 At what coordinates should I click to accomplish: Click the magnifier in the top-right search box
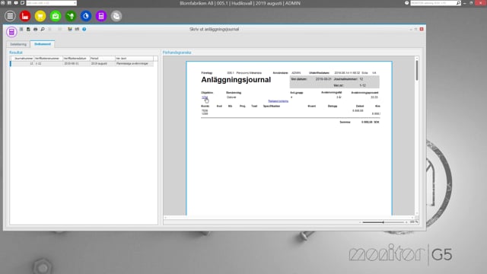[x=458, y=3]
